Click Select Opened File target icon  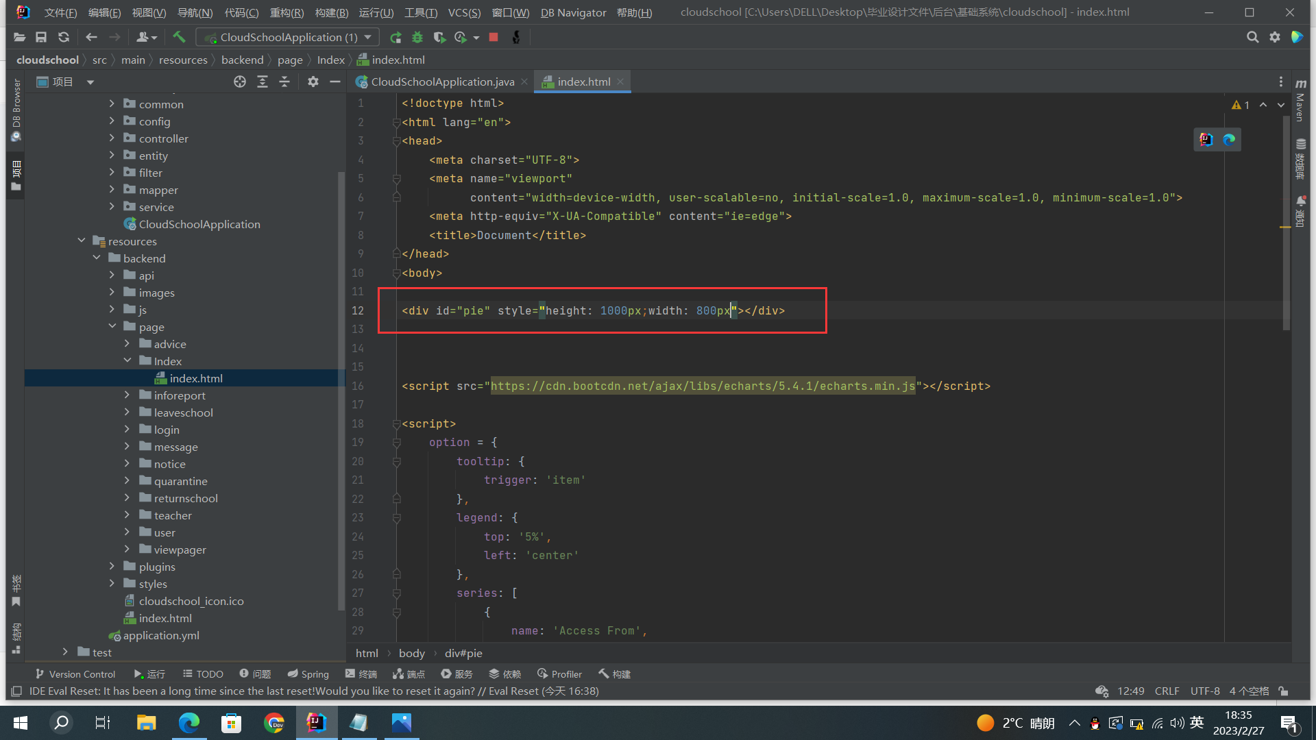239,82
